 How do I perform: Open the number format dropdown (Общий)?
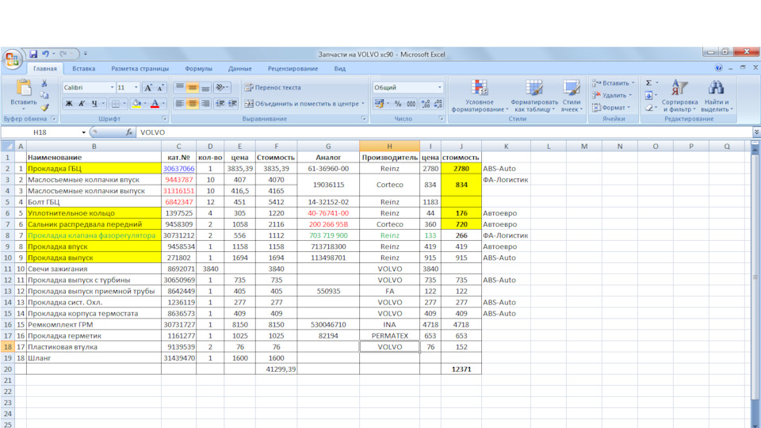click(x=440, y=87)
